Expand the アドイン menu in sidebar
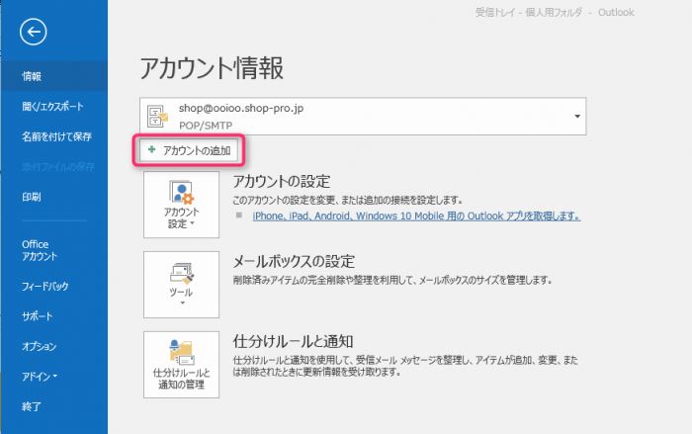The image size is (692, 434). pos(41,376)
